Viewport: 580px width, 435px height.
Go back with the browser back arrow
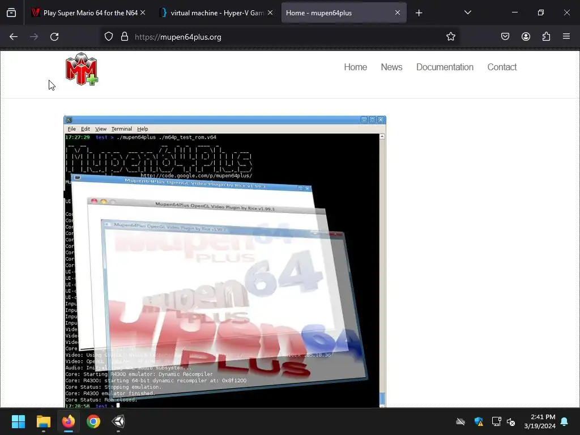pos(14,37)
